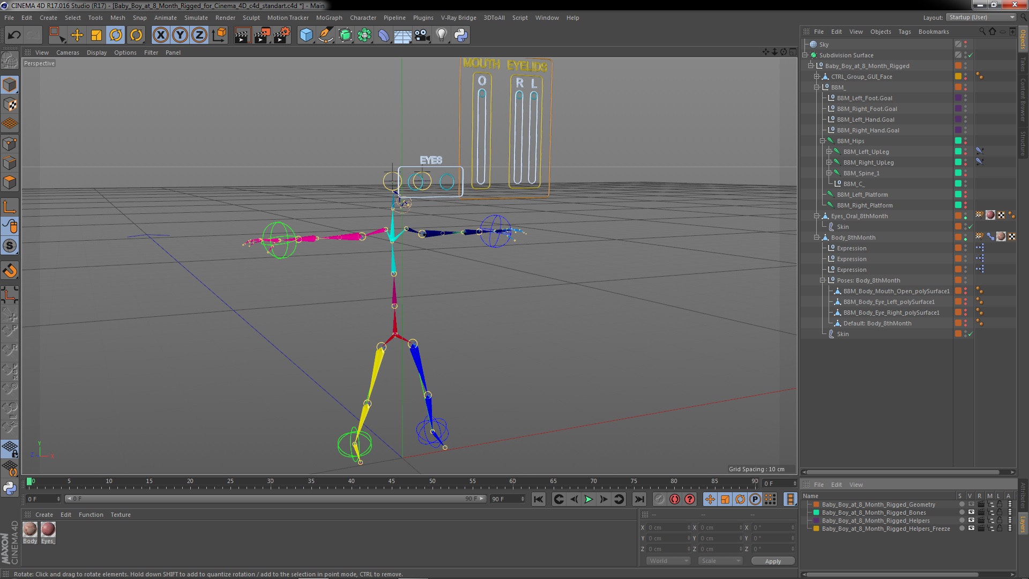Open the Subdivision Surface generators
1029x579 pixels.
(x=345, y=35)
